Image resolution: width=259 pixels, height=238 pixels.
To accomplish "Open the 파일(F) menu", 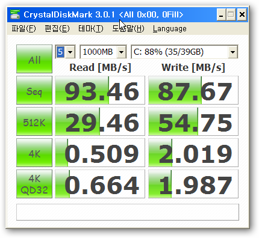I will pos(23,28).
